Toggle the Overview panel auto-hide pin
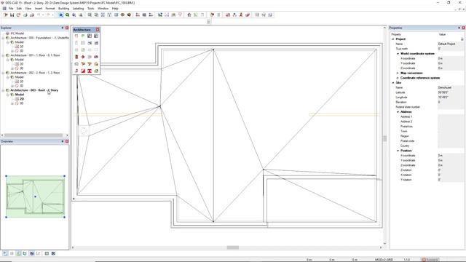 (x=63, y=141)
